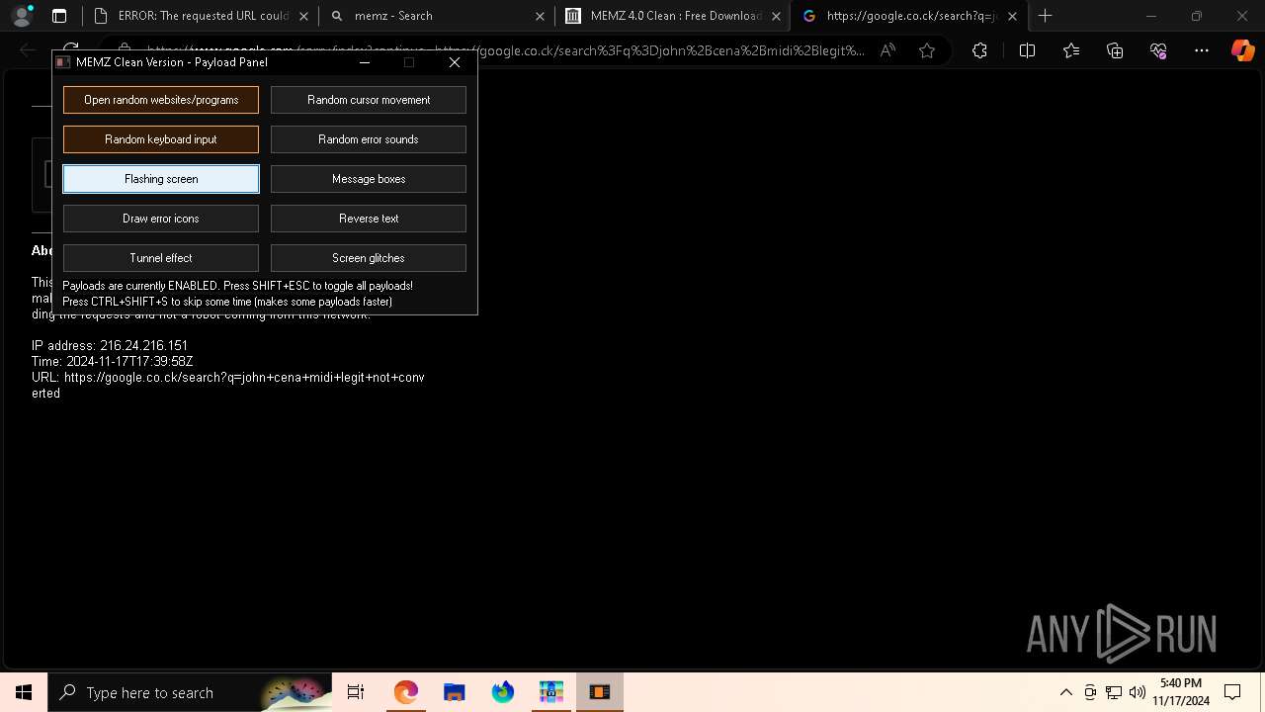Open Microsoft Edge from taskbar
1265x712 pixels.
point(405,692)
